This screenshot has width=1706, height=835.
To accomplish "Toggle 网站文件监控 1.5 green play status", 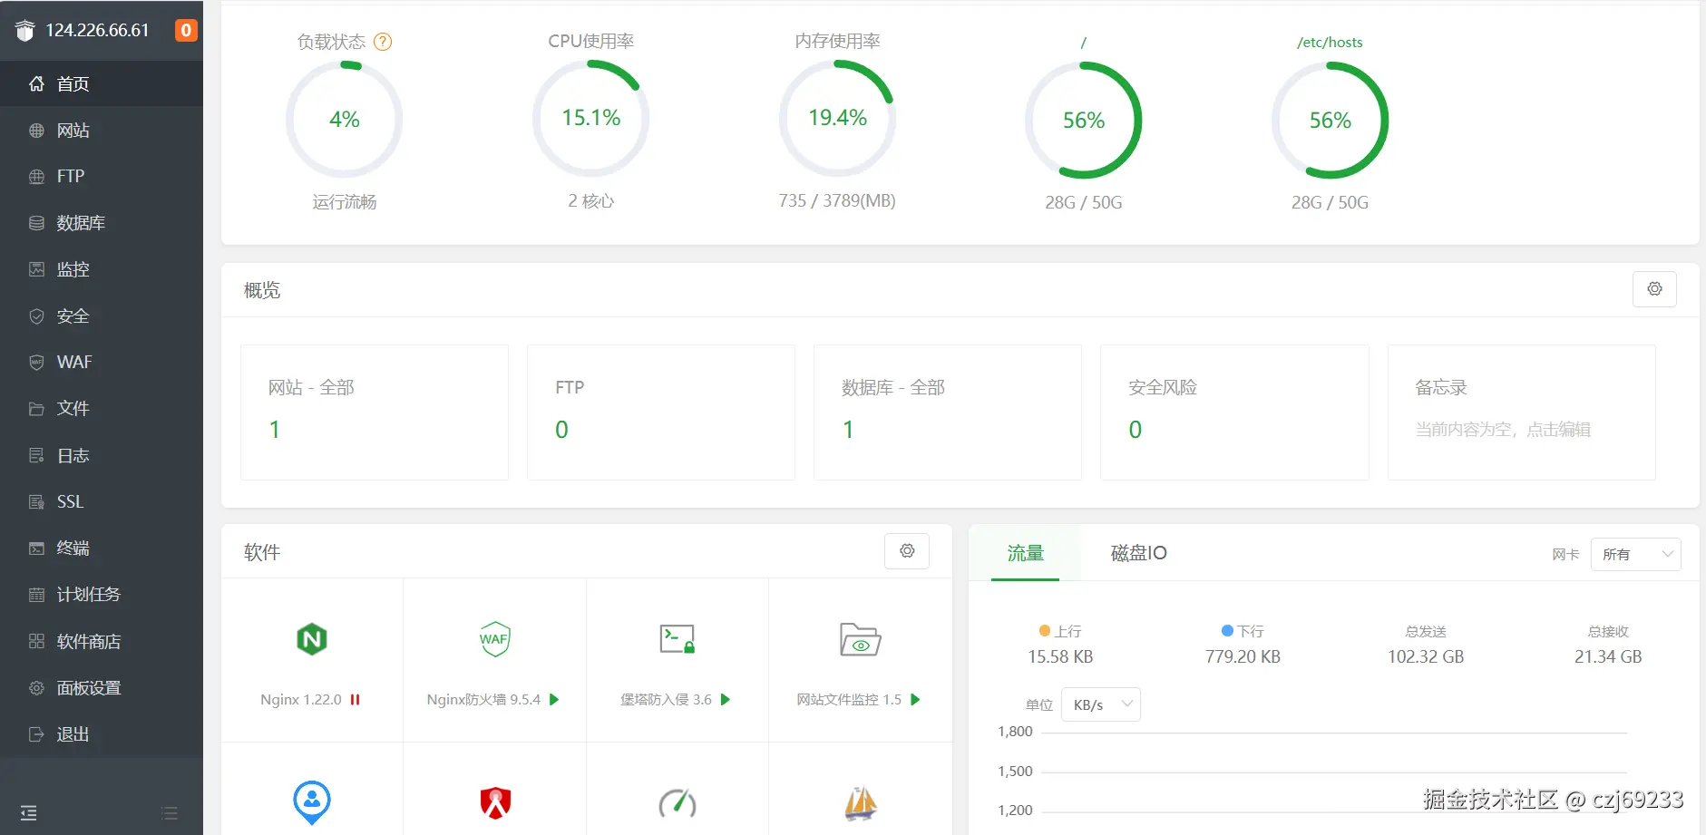I will click(915, 700).
